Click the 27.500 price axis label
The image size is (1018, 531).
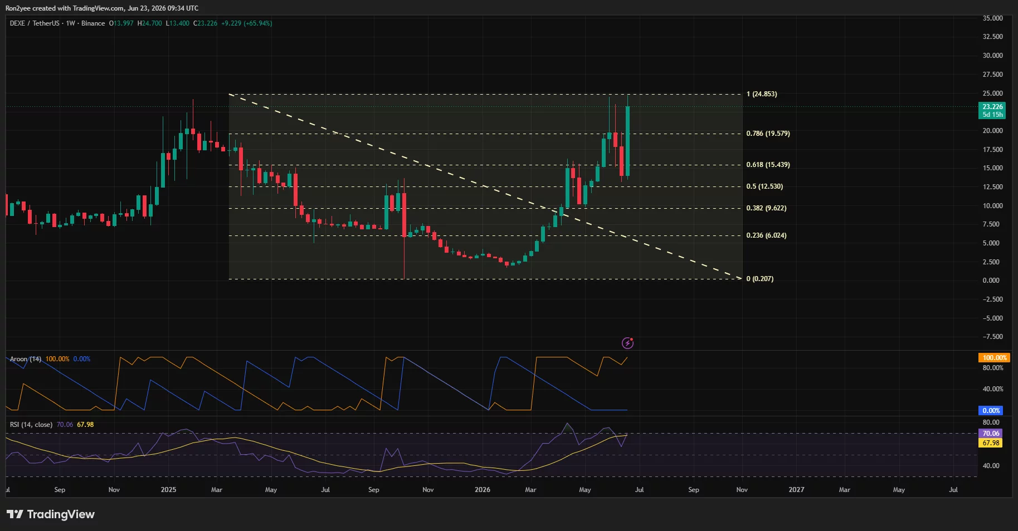pyautogui.click(x=992, y=75)
